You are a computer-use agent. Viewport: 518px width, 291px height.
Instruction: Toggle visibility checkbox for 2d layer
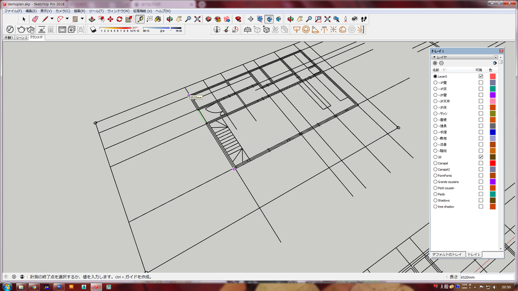pyautogui.click(x=481, y=157)
